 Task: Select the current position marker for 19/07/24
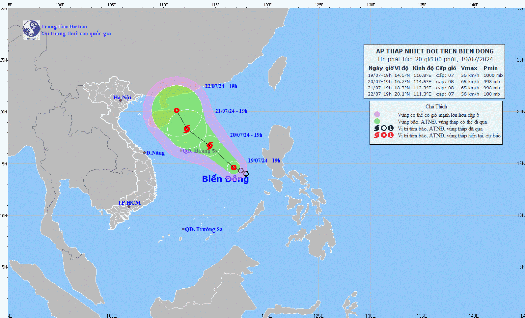pos(233,167)
